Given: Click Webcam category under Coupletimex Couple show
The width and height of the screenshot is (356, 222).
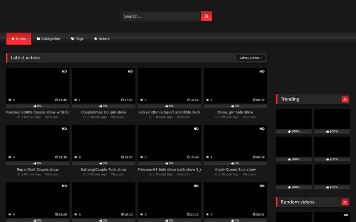Looking at the screenshot, I should (x=117, y=117).
